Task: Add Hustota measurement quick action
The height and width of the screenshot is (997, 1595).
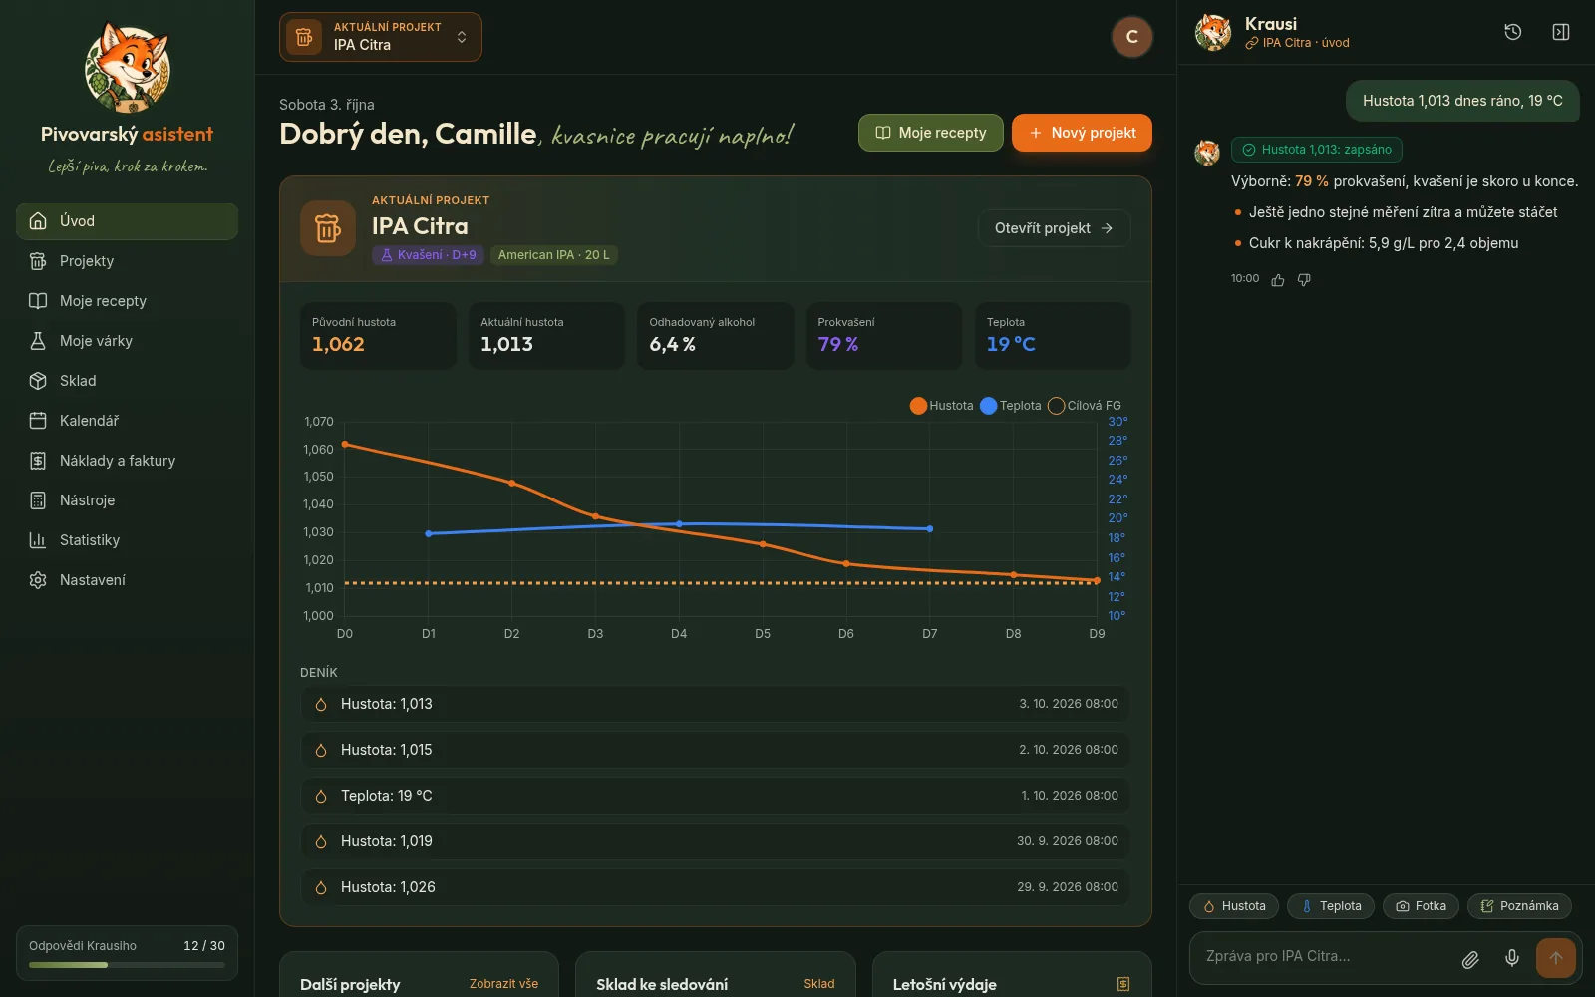Action: point(1234,906)
